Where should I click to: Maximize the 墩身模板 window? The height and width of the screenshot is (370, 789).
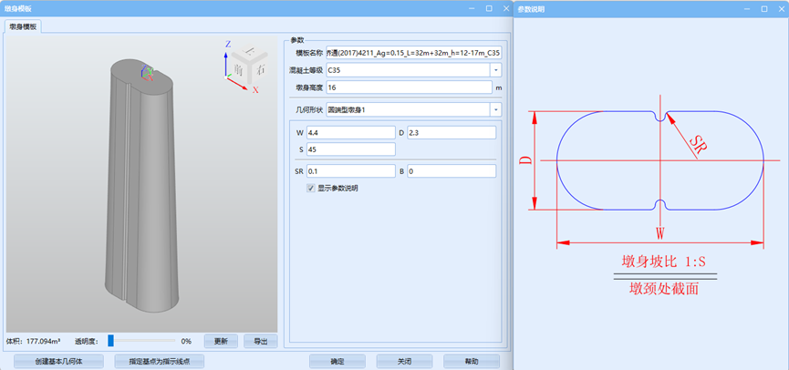(488, 8)
